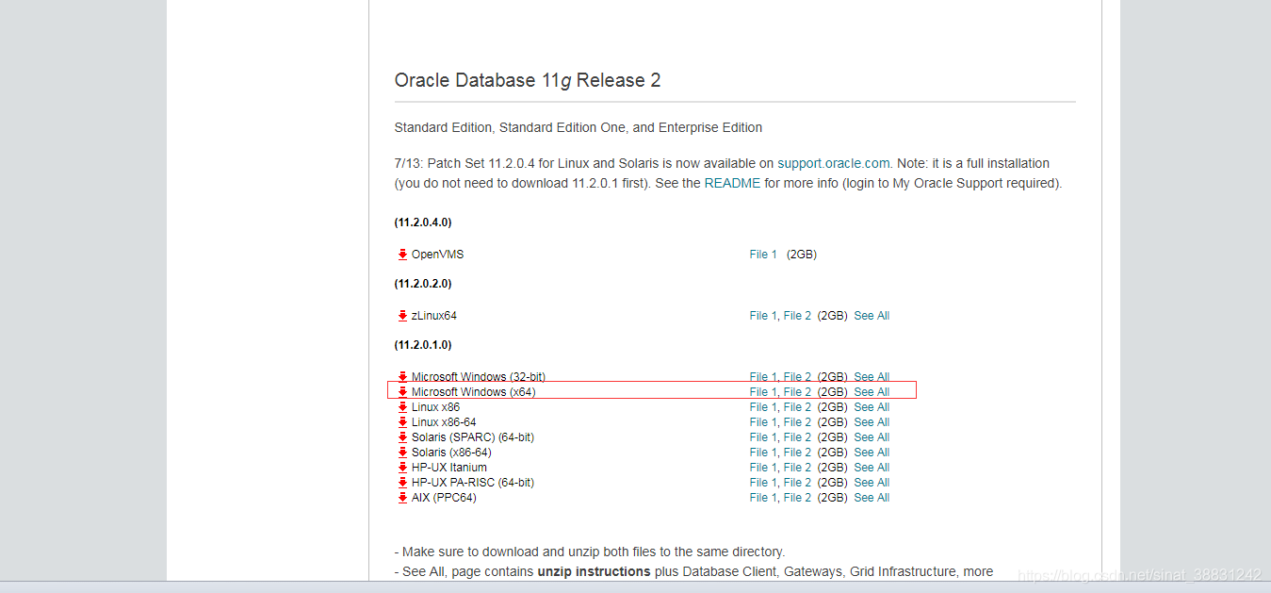
Task: Download File 1 for zLinux64
Action: tap(763, 316)
